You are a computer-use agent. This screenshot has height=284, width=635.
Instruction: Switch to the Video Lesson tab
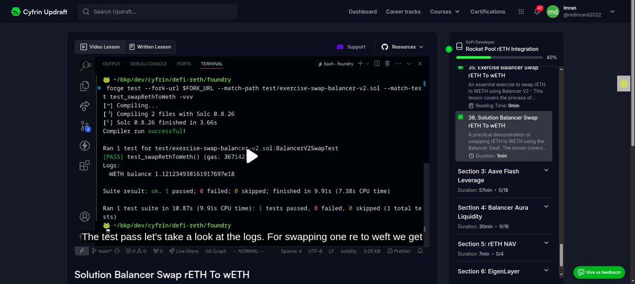point(100,47)
